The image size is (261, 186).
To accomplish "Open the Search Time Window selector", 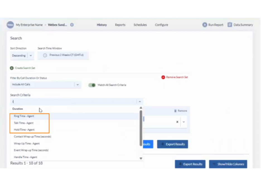I will (63, 55).
